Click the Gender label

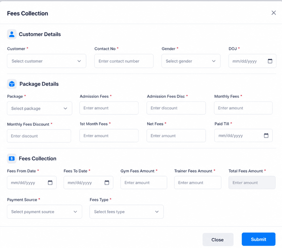click(168, 49)
